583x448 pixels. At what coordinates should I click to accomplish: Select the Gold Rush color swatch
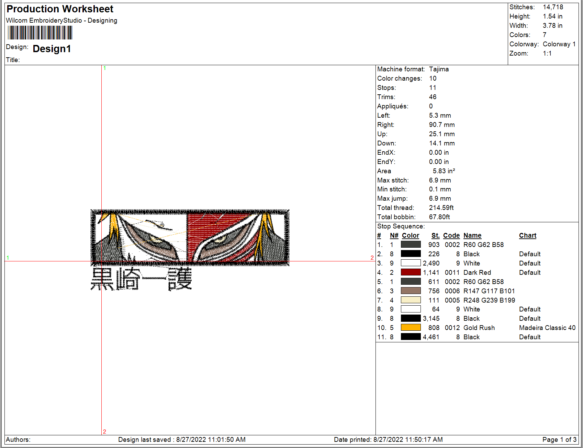(411, 327)
